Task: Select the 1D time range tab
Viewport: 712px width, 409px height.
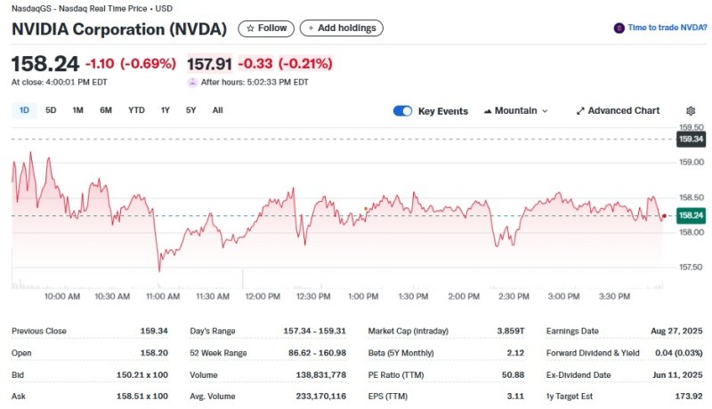Action: pyautogui.click(x=24, y=110)
